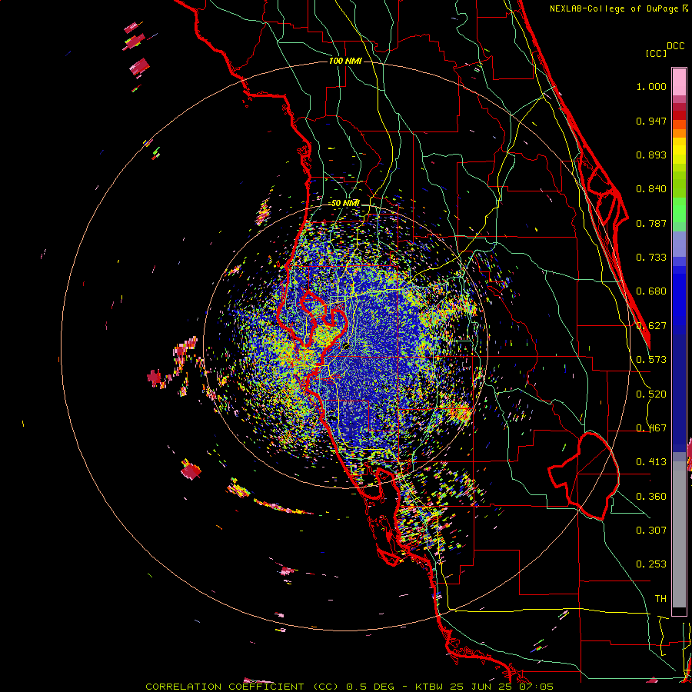Select the 0.733 color scale value
The height and width of the screenshot is (692, 692).
point(651,258)
